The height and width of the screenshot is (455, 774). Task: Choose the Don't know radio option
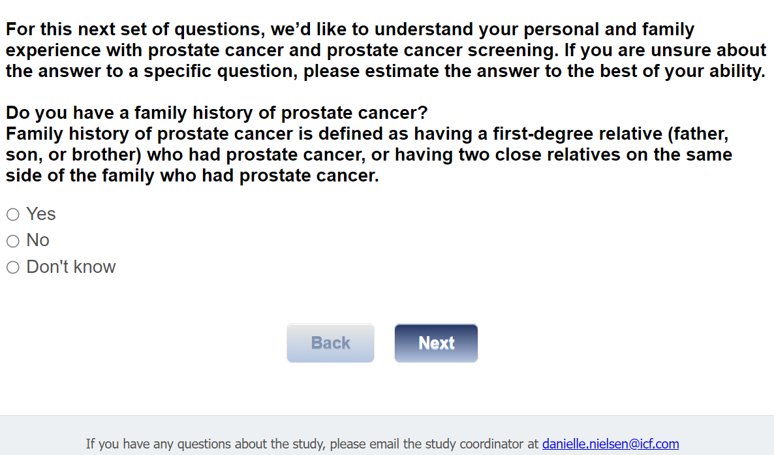13,267
